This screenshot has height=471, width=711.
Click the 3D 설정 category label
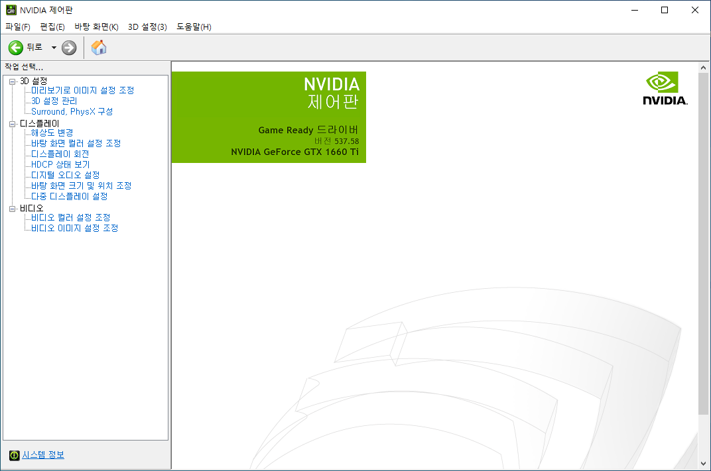click(x=34, y=81)
